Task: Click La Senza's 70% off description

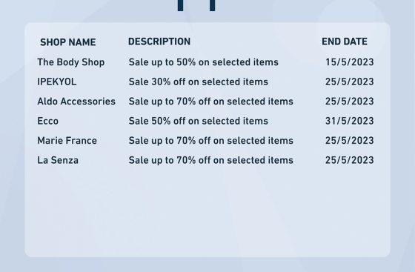Action: click(211, 160)
